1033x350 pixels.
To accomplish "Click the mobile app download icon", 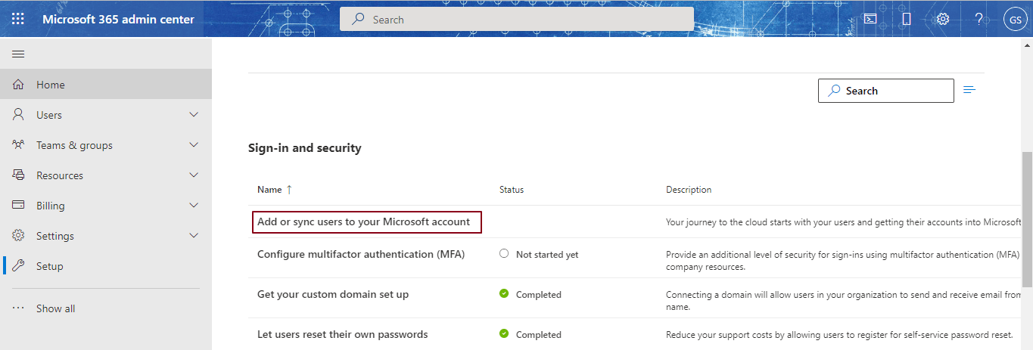I will point(907,19).
